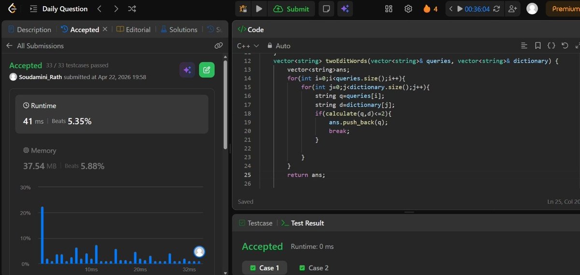This screenshot has width=580, height=275.
Task: Select the Memory stats section
Action: tap(112, 159)
